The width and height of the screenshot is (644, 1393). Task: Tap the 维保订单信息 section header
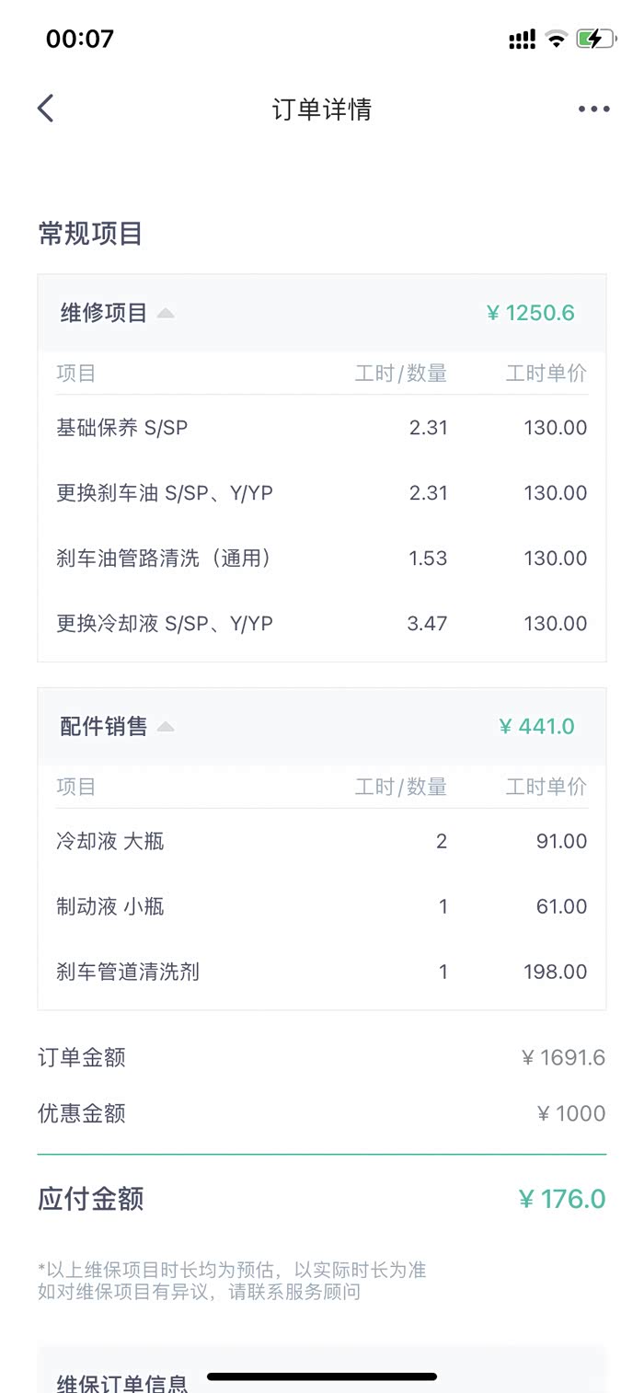pos(122,1383)
